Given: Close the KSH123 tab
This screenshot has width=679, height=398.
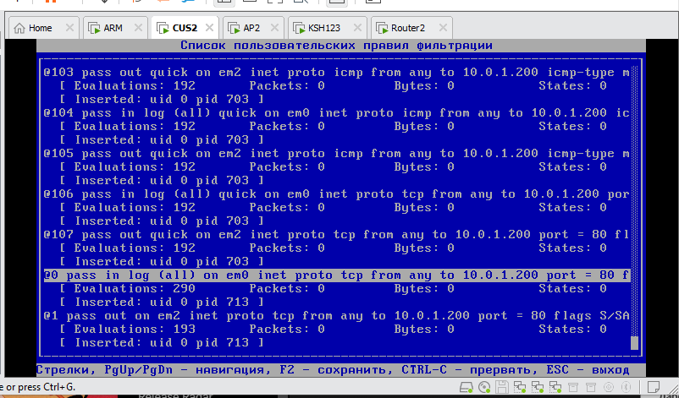Looking at the screenshot, I should tap(357, 28).
